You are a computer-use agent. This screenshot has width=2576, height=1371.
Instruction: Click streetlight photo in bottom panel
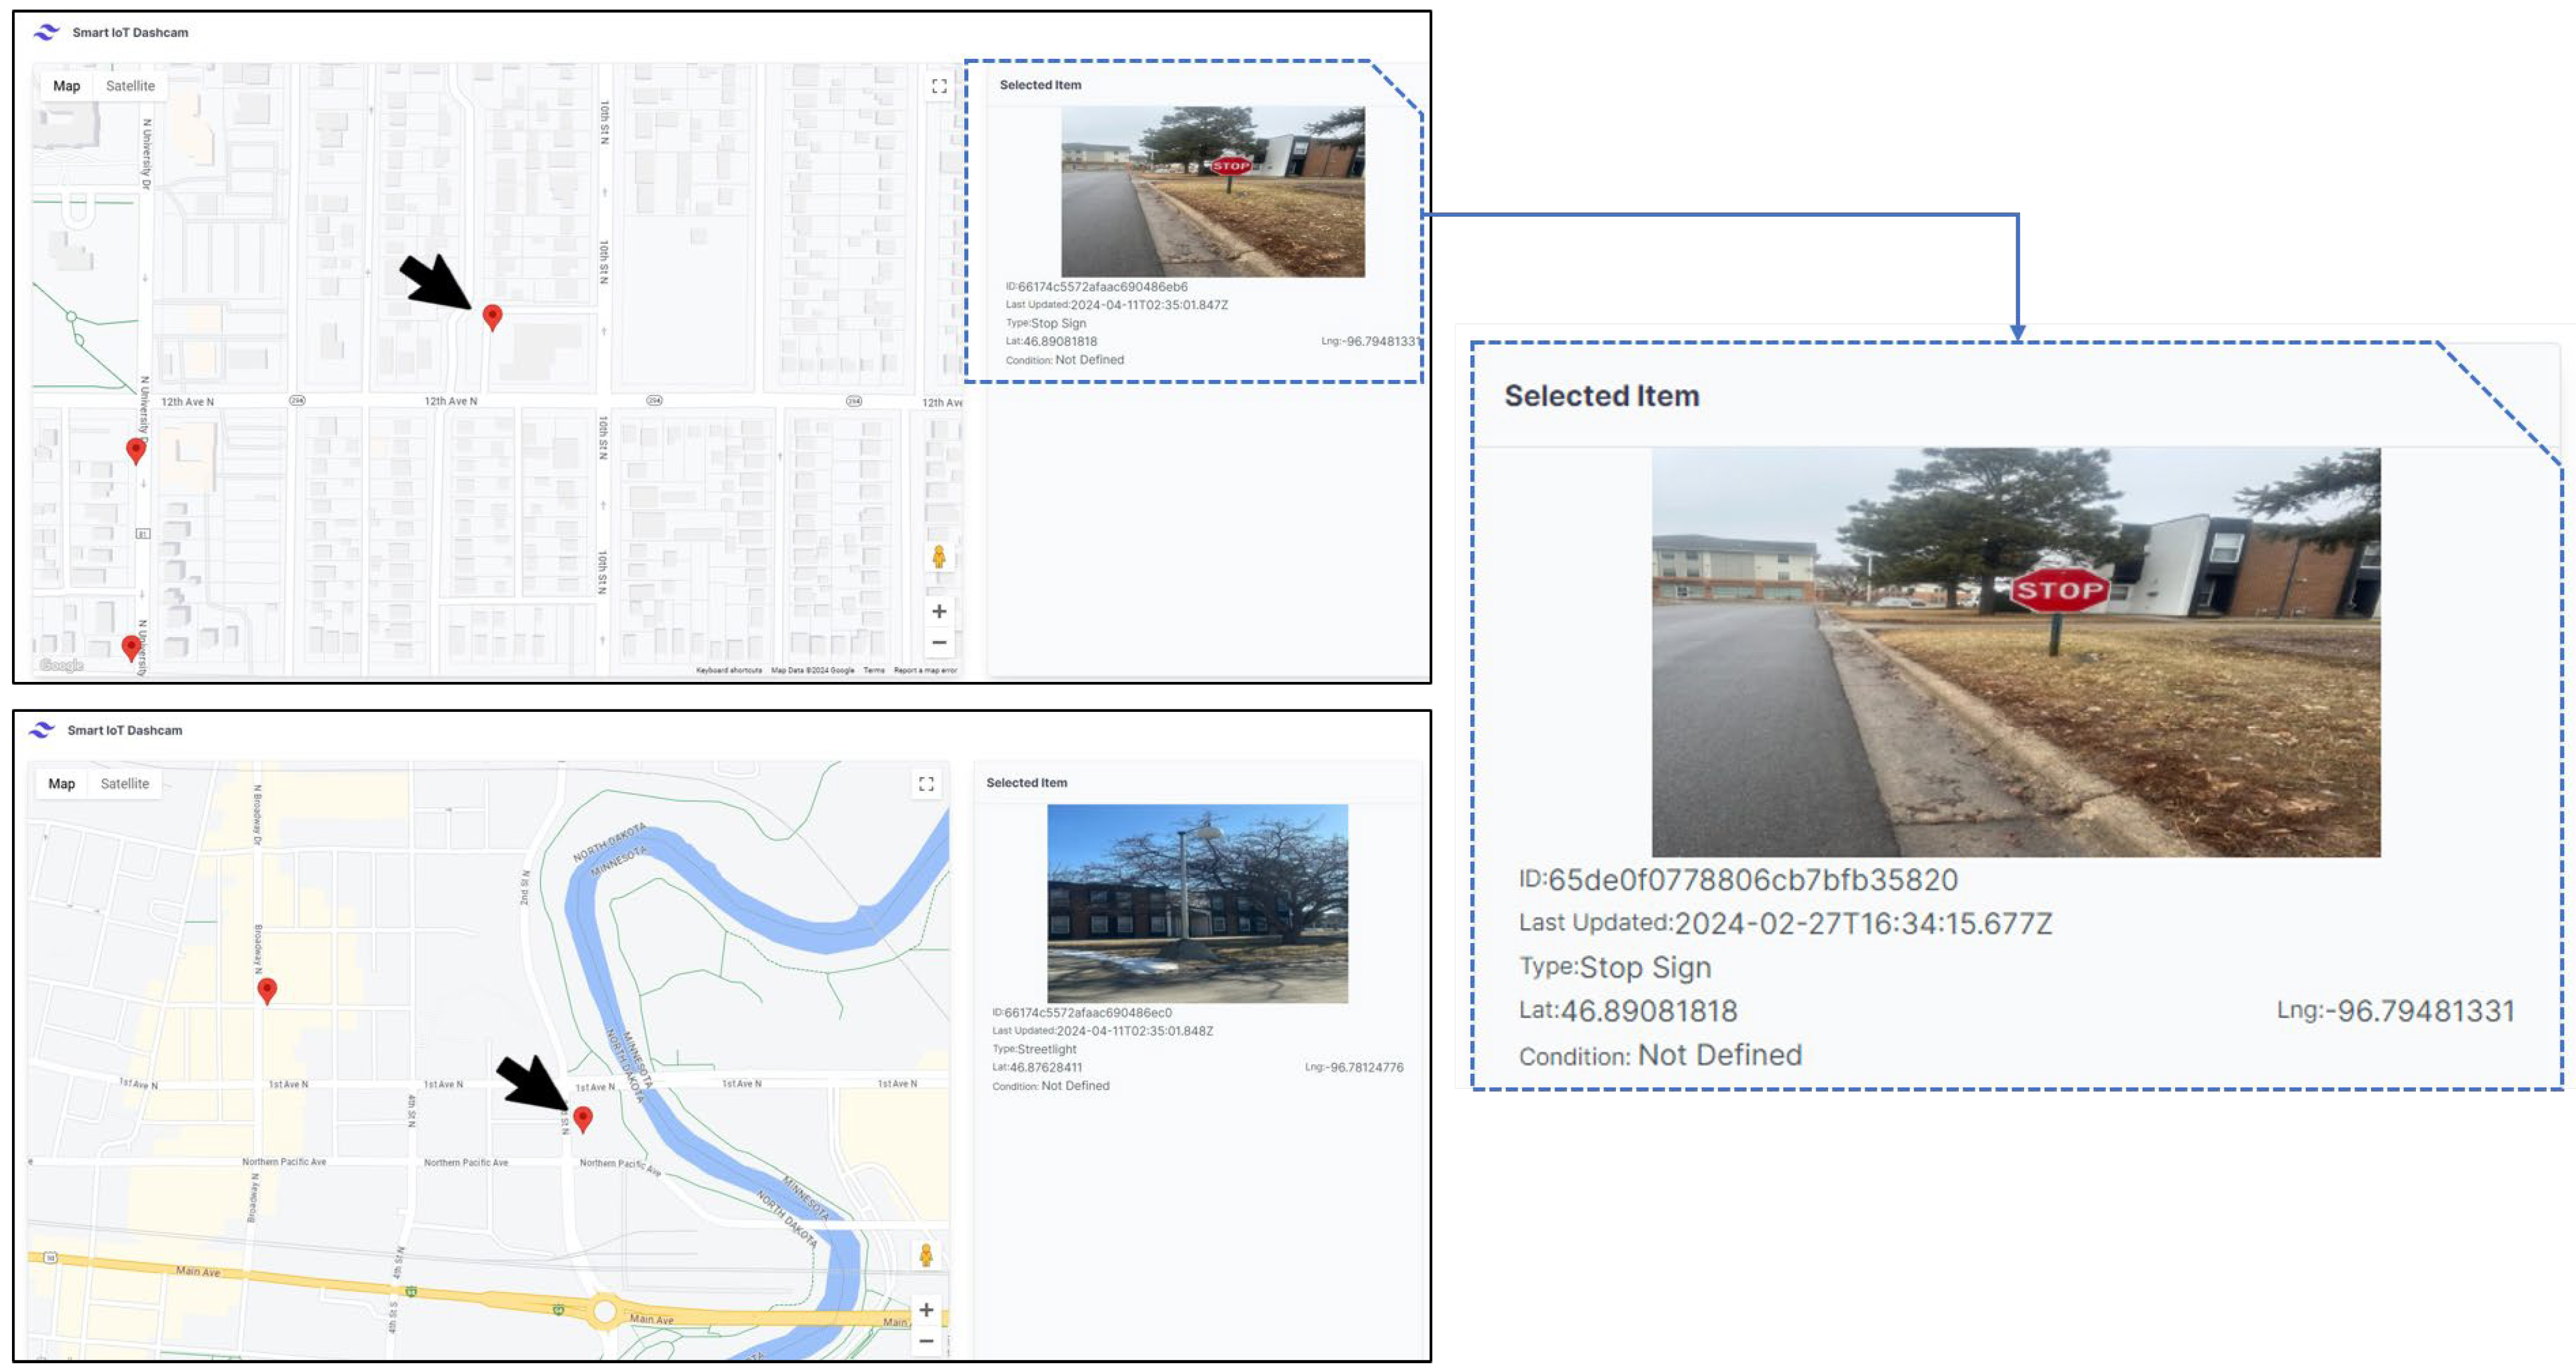pos(1197,903)
